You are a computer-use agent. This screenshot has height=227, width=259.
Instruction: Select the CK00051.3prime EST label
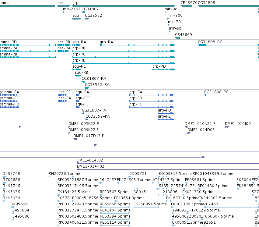(187, 222)
